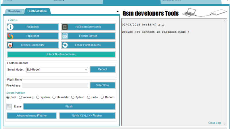230x129 pixels.
Task: Click the Gsm developers Tools title
Action: click(150, 13)
